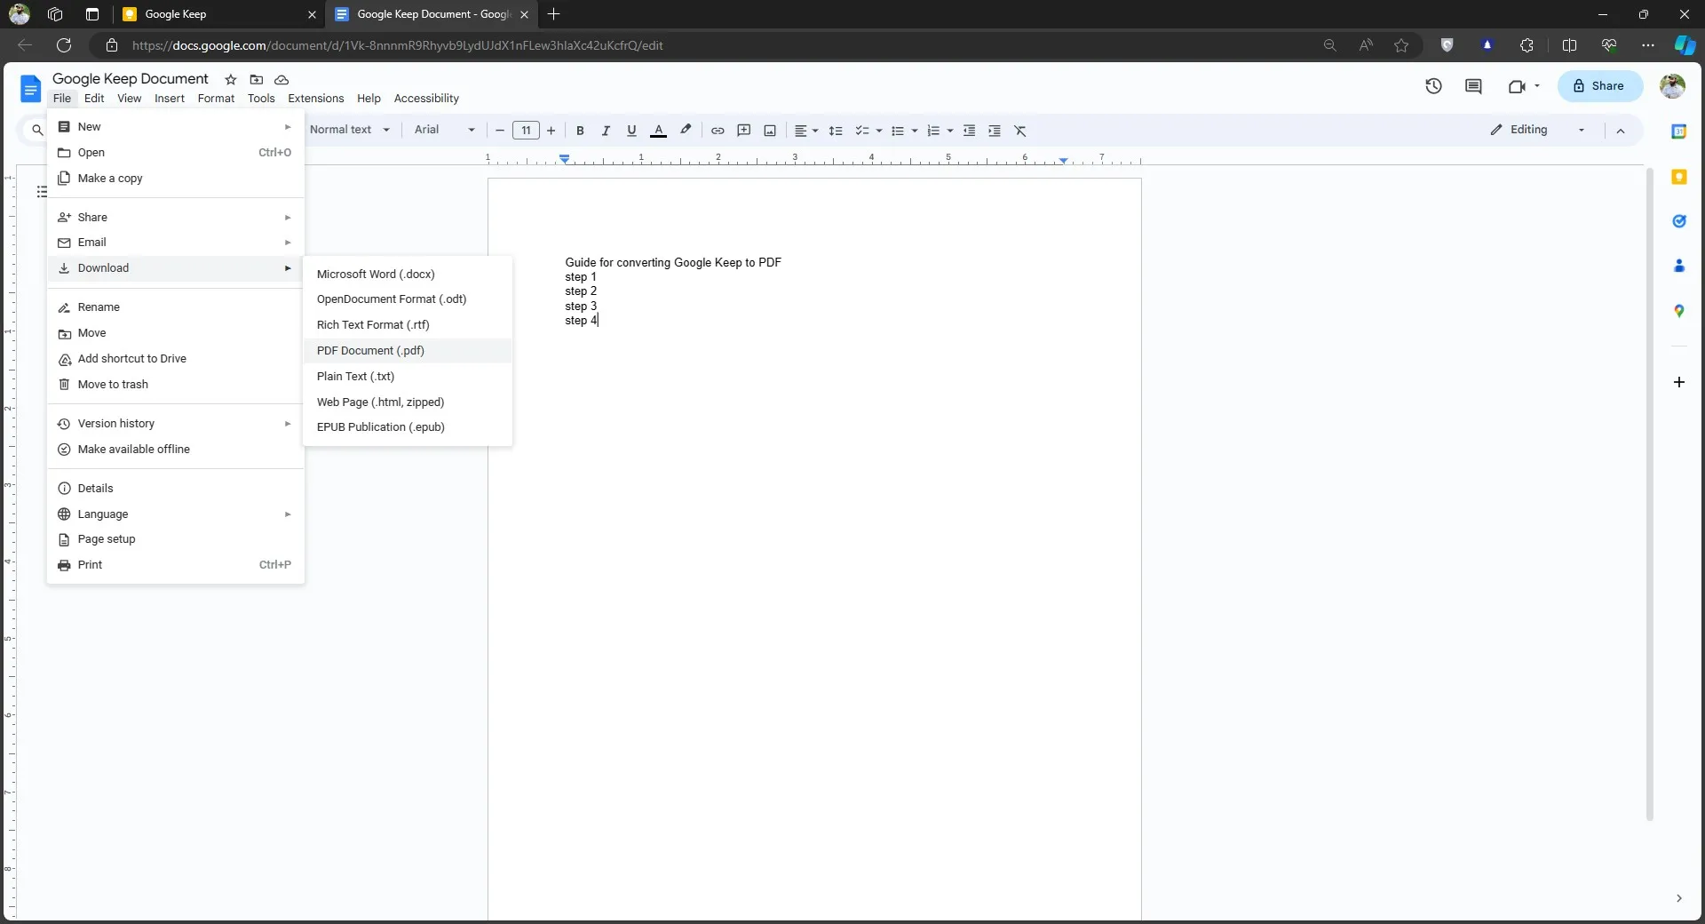Open the Editing mode dropdown
The image size is (1705, 924).
[x=1537, y=130]
